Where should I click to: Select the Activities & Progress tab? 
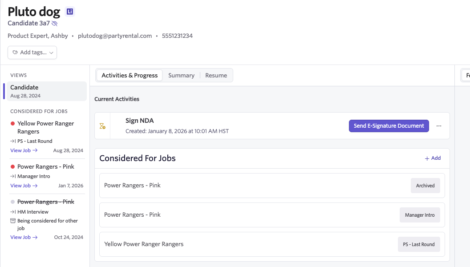[x=130, y=76]
